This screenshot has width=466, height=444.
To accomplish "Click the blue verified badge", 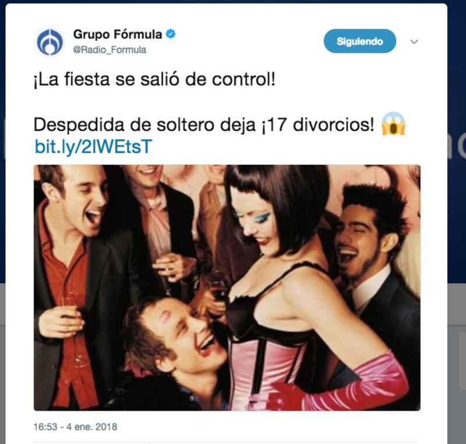I will (x=170, y=34).
